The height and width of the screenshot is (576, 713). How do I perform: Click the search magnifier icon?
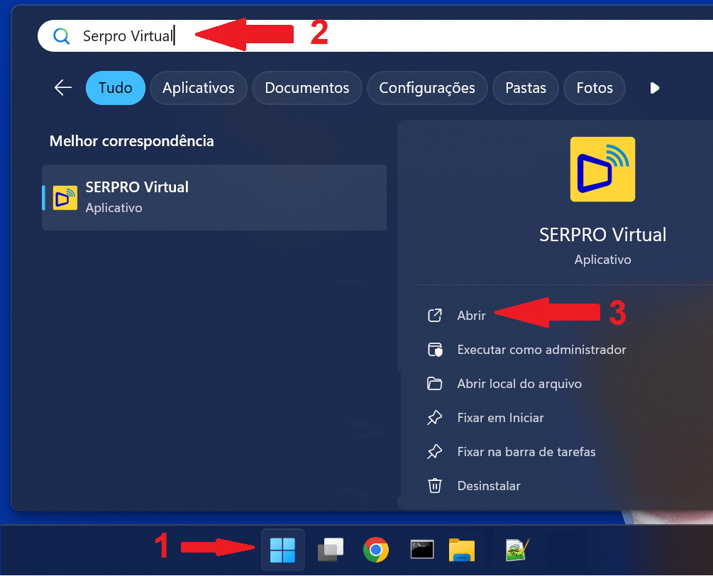pos(62,36)
